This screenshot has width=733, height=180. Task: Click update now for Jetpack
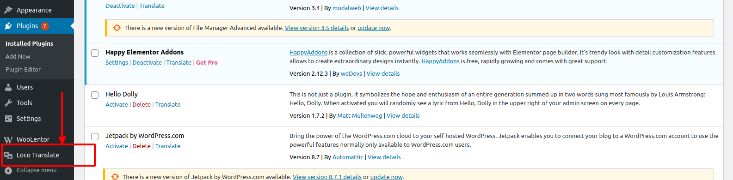pos(386,177)
